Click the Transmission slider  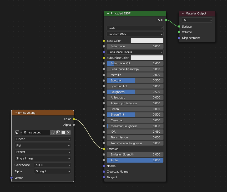pos(135,137)
